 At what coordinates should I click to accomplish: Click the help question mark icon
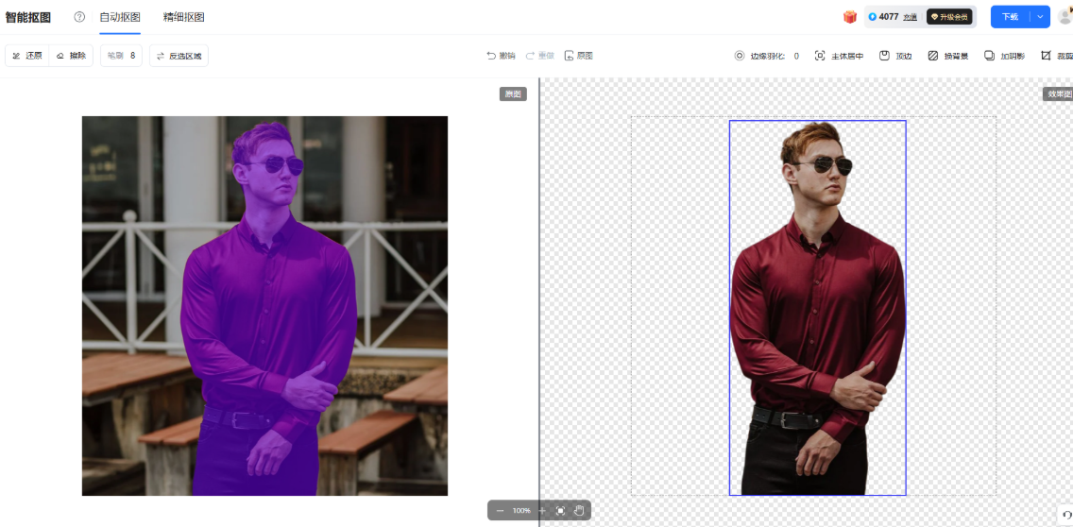click(79, 17)
